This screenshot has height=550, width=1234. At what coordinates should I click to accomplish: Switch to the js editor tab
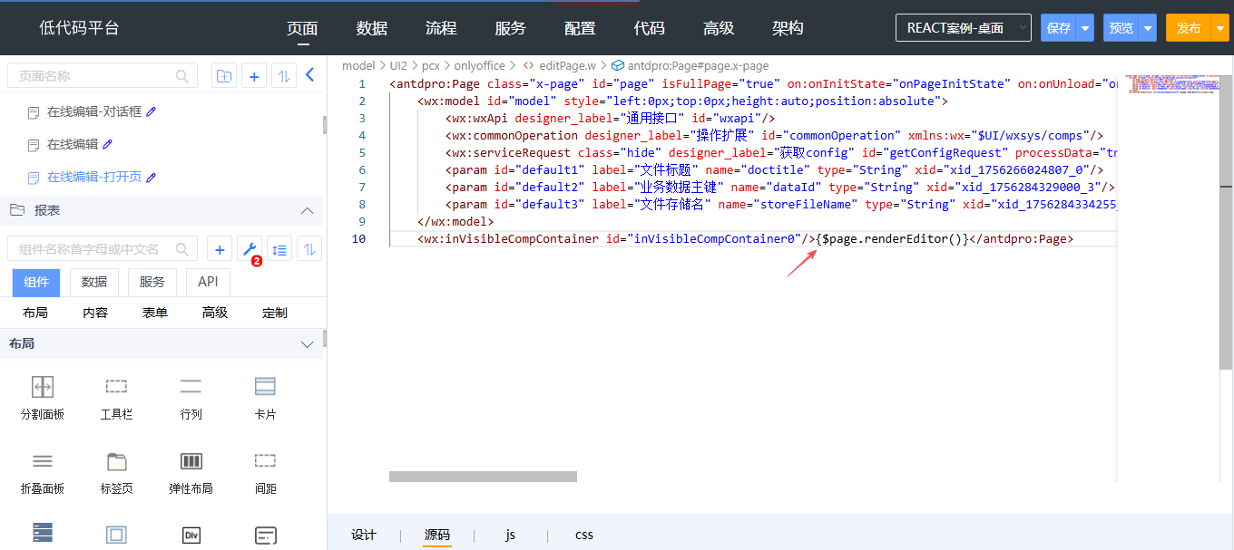tap(510, 535)
